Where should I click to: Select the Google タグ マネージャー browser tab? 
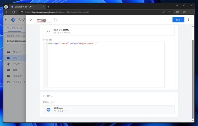tap(27, 7)
